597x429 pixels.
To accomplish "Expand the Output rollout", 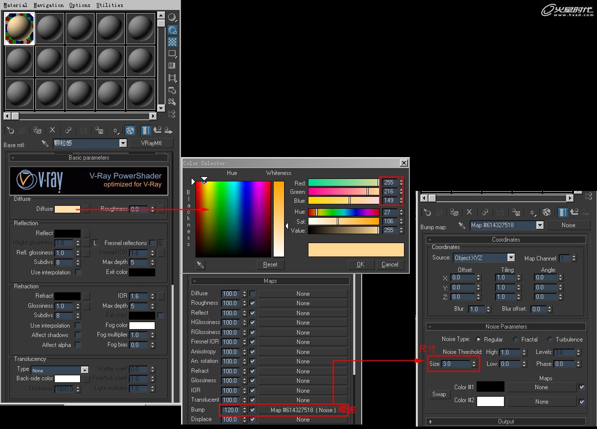I will click(x=506, y=422).
